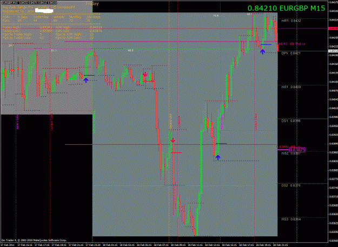Click the blue up arrow before 17 Feb 23:20 session start
The image size is (338, 247).
[x=86, y=80]
